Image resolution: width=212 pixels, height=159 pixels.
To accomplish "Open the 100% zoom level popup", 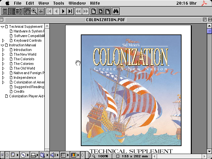I will pos(101,156).
